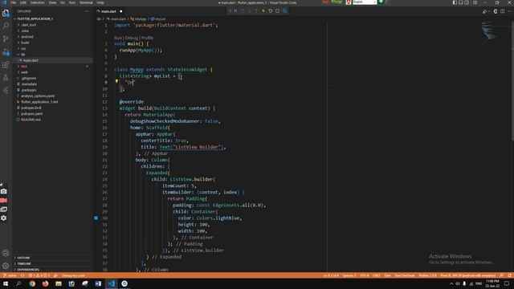
Task: Stop the debug session
Action: tap(277, 10)
